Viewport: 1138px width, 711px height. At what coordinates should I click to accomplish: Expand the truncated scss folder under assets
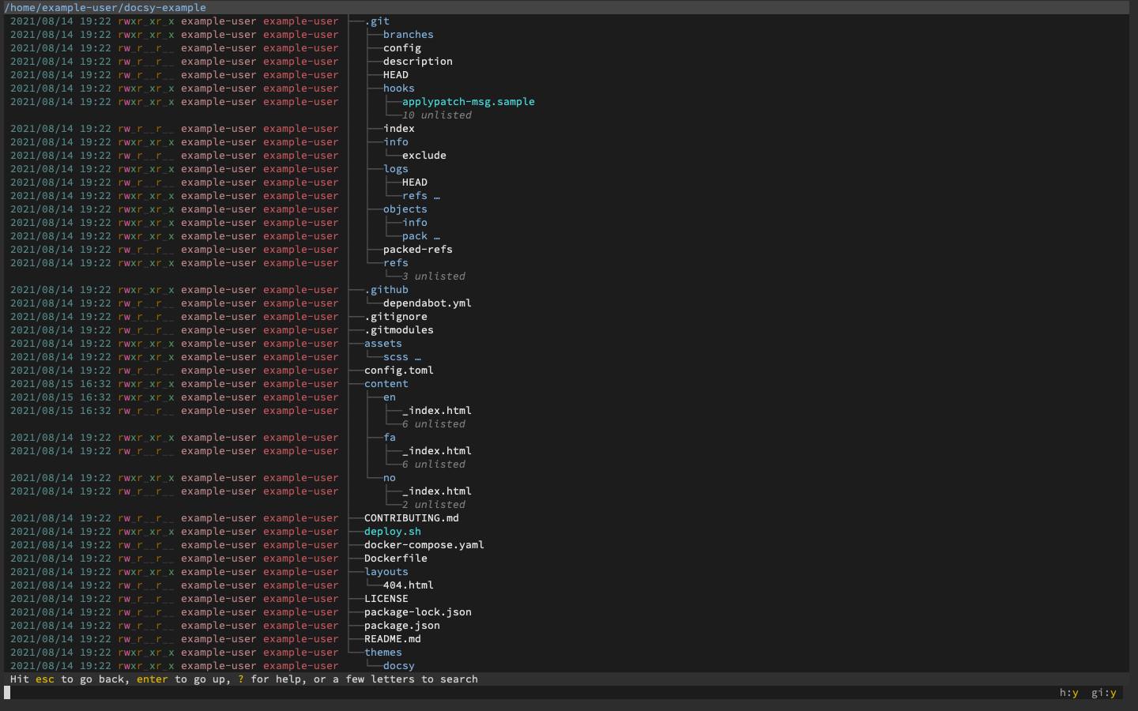pyautogui.click(x=398, y=356)
